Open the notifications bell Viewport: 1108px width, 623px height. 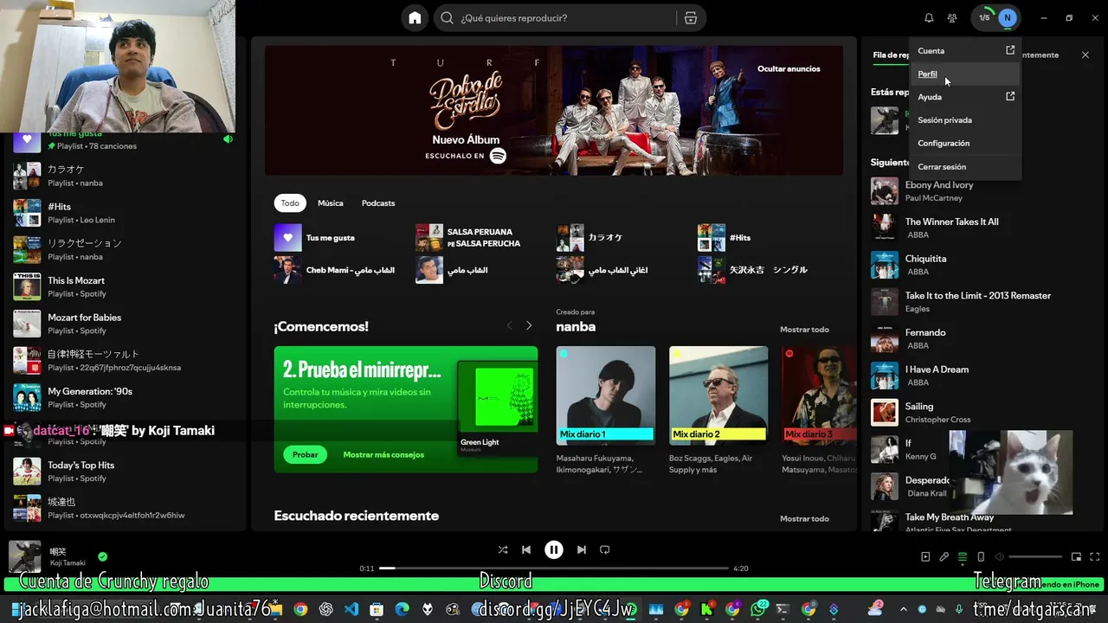[929, 18]
